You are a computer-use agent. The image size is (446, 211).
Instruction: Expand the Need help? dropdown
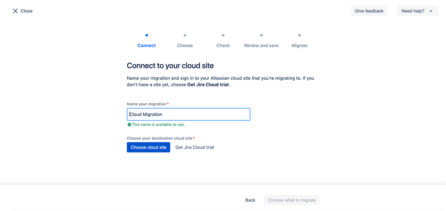click(418, 11)
